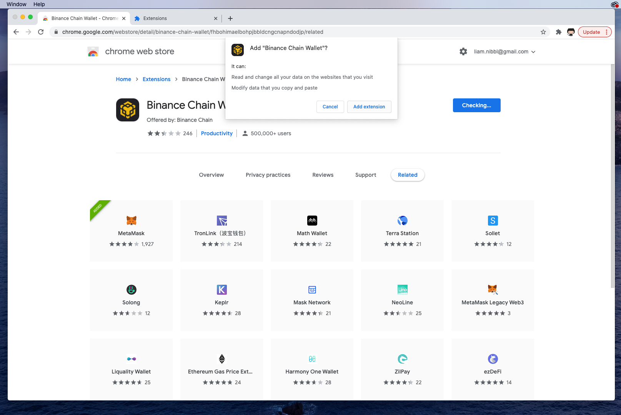View site info lock icon
621x415 pixels.
56,32
